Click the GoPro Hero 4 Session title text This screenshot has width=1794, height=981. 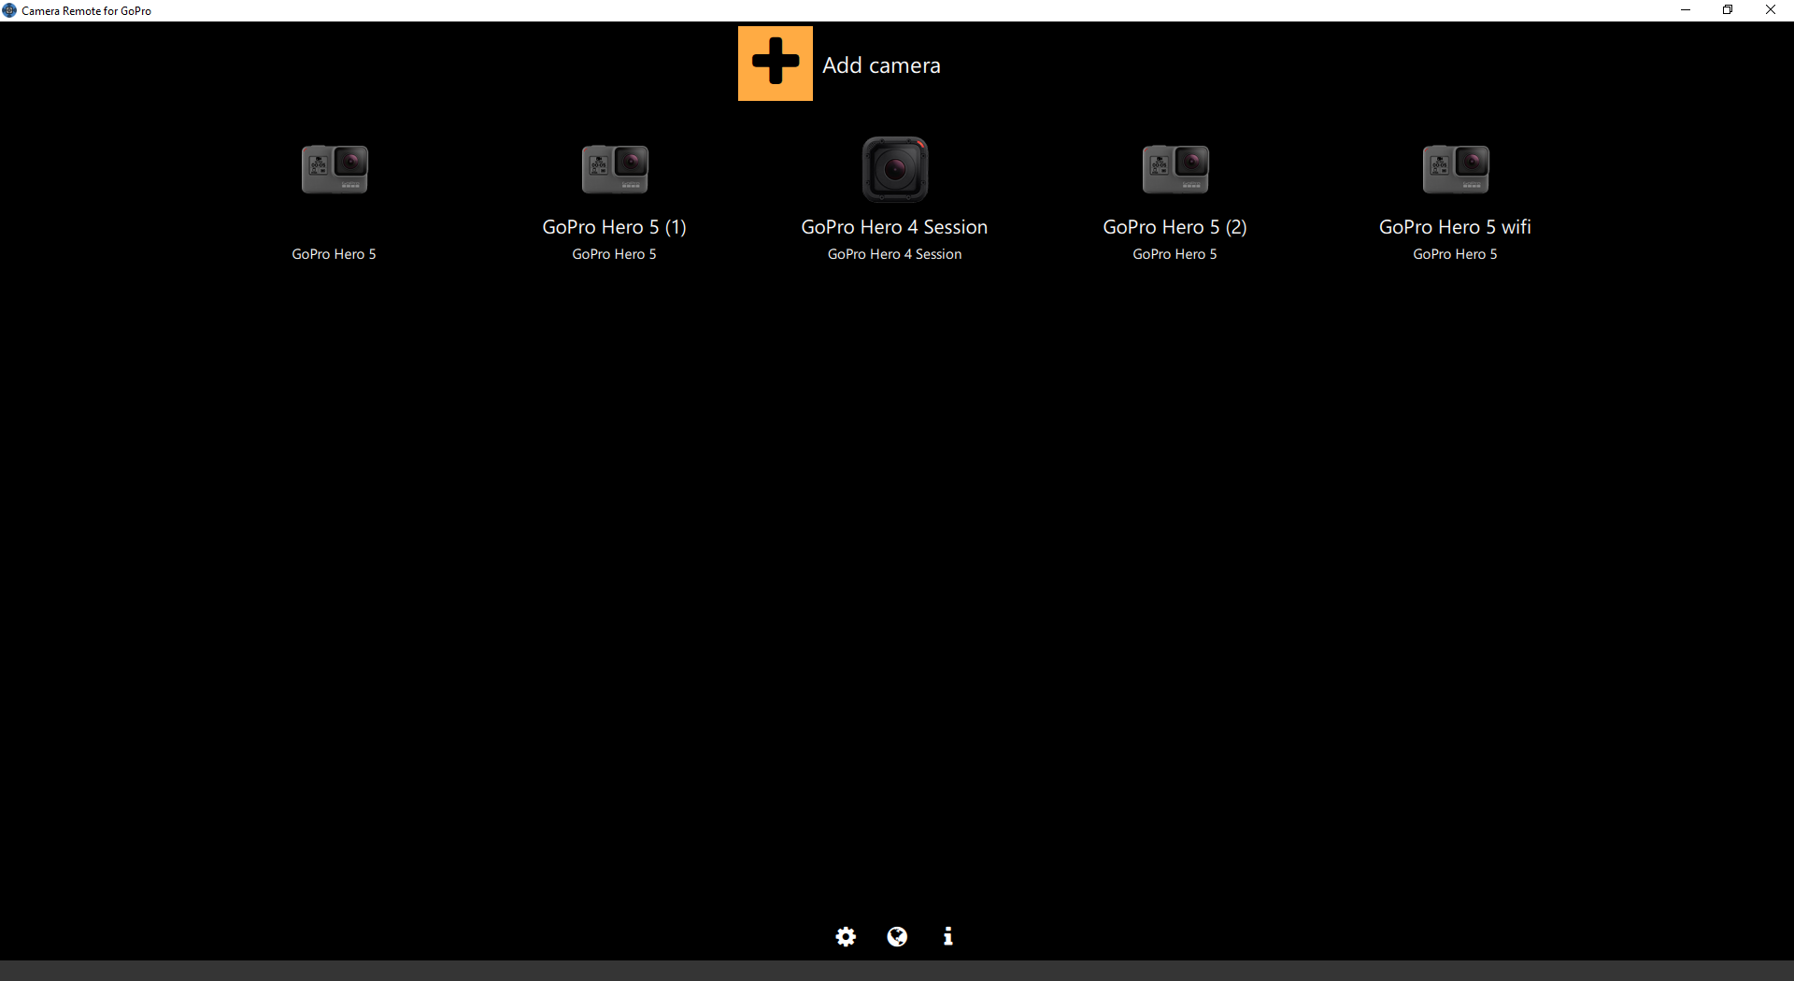click(894, 226)
